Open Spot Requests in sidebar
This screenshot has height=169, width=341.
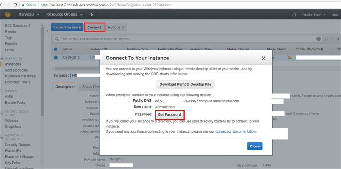[x=16, y=70]
